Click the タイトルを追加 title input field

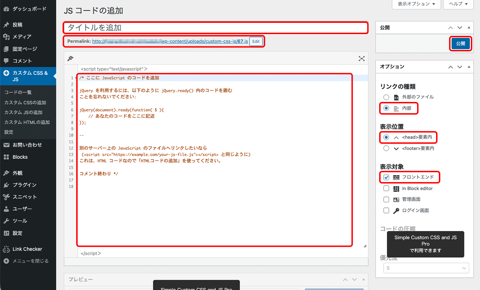pyautogui.click(x=215, y=27)
